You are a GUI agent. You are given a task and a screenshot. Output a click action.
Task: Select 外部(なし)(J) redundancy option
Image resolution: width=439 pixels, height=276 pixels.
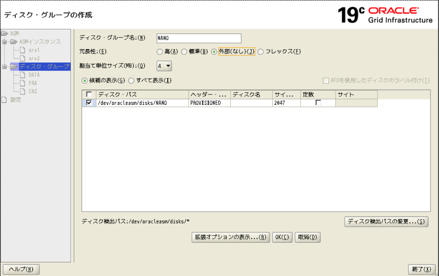point(214,52)
